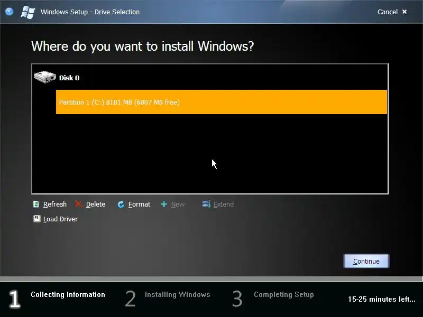Delete the selected partition
Image resolution: width=423 pixels, height=317 pixels.
tap(96, 204)
